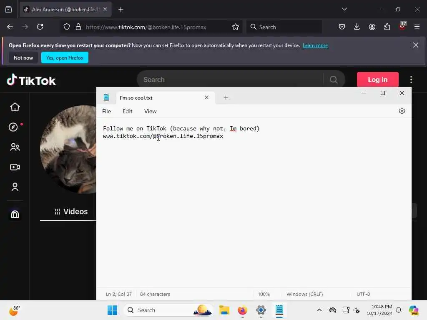
Task: Open new Firefox tab
Action: point(121,10)
